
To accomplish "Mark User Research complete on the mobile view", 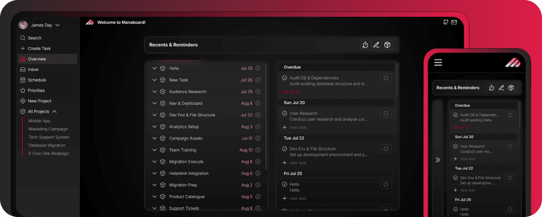I will click(x=455, y=146).
